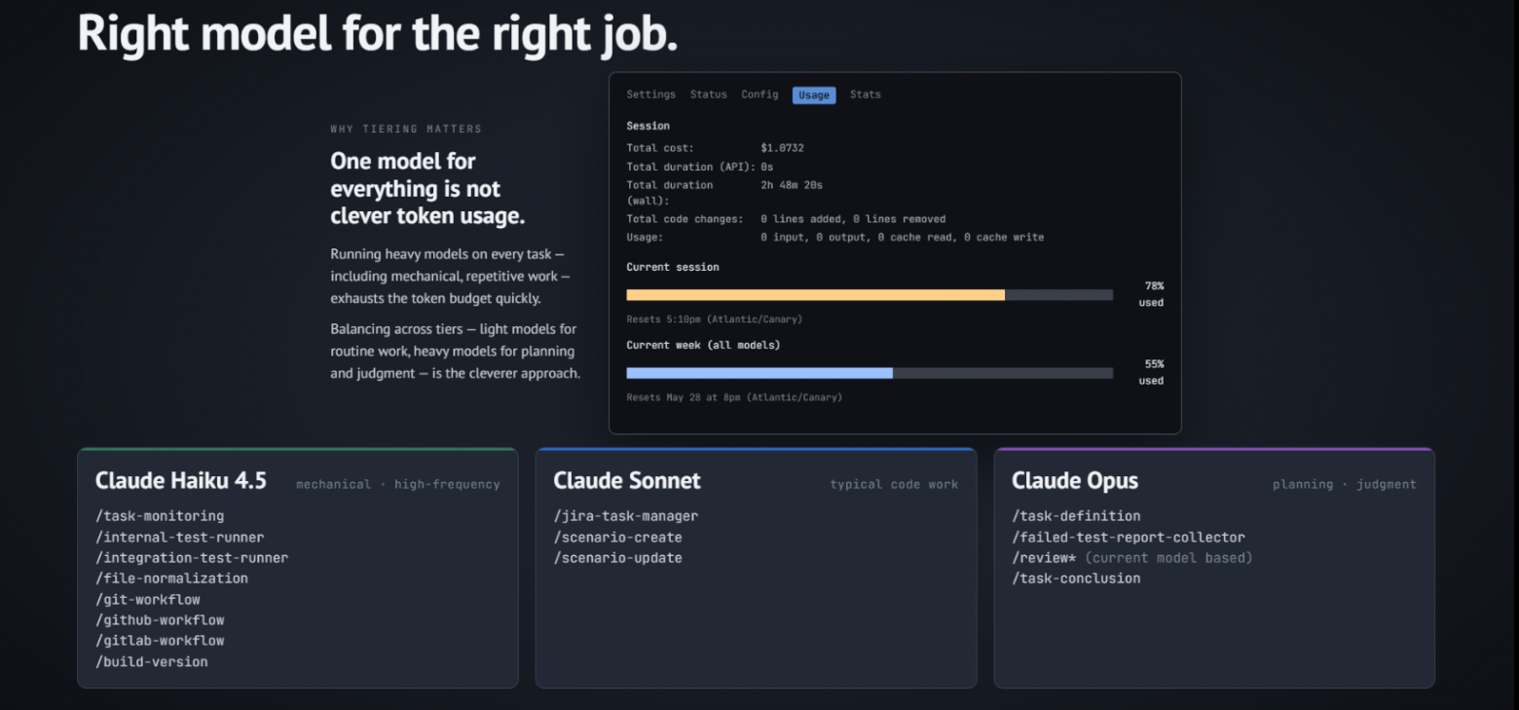This screenshot has width=1519, height=710.
Task: Click the One model for everything heading
Action: click(x=428, y=188)
